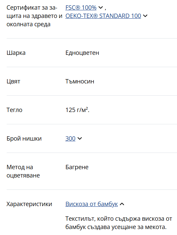Expand the chevron next to FSC® 100%
Screen dimensions: 177x235
coord(100,7)
